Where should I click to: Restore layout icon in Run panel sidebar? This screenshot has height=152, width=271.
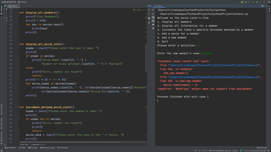coord(149,18)
